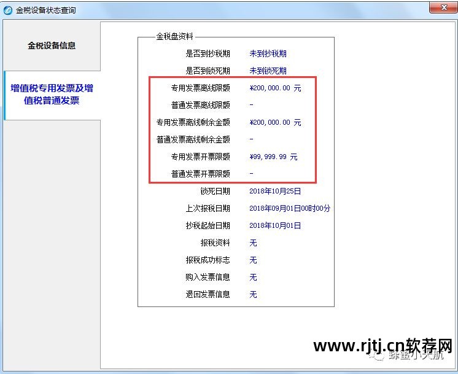This screenshot has height=374, width=458.
Task: Click the 专用发票开票限额 label
Action: pyautogui.click(x=200, y=157)
